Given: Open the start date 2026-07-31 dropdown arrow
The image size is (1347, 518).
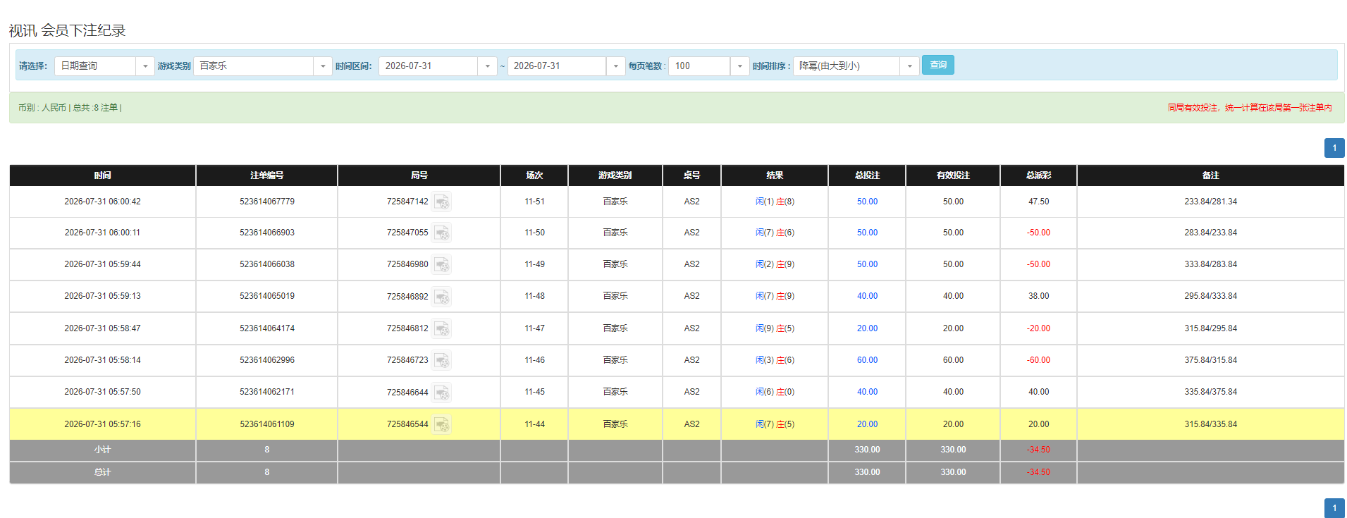Looking at the screenshot, I should pyautogui.click(x=487, y=66).
